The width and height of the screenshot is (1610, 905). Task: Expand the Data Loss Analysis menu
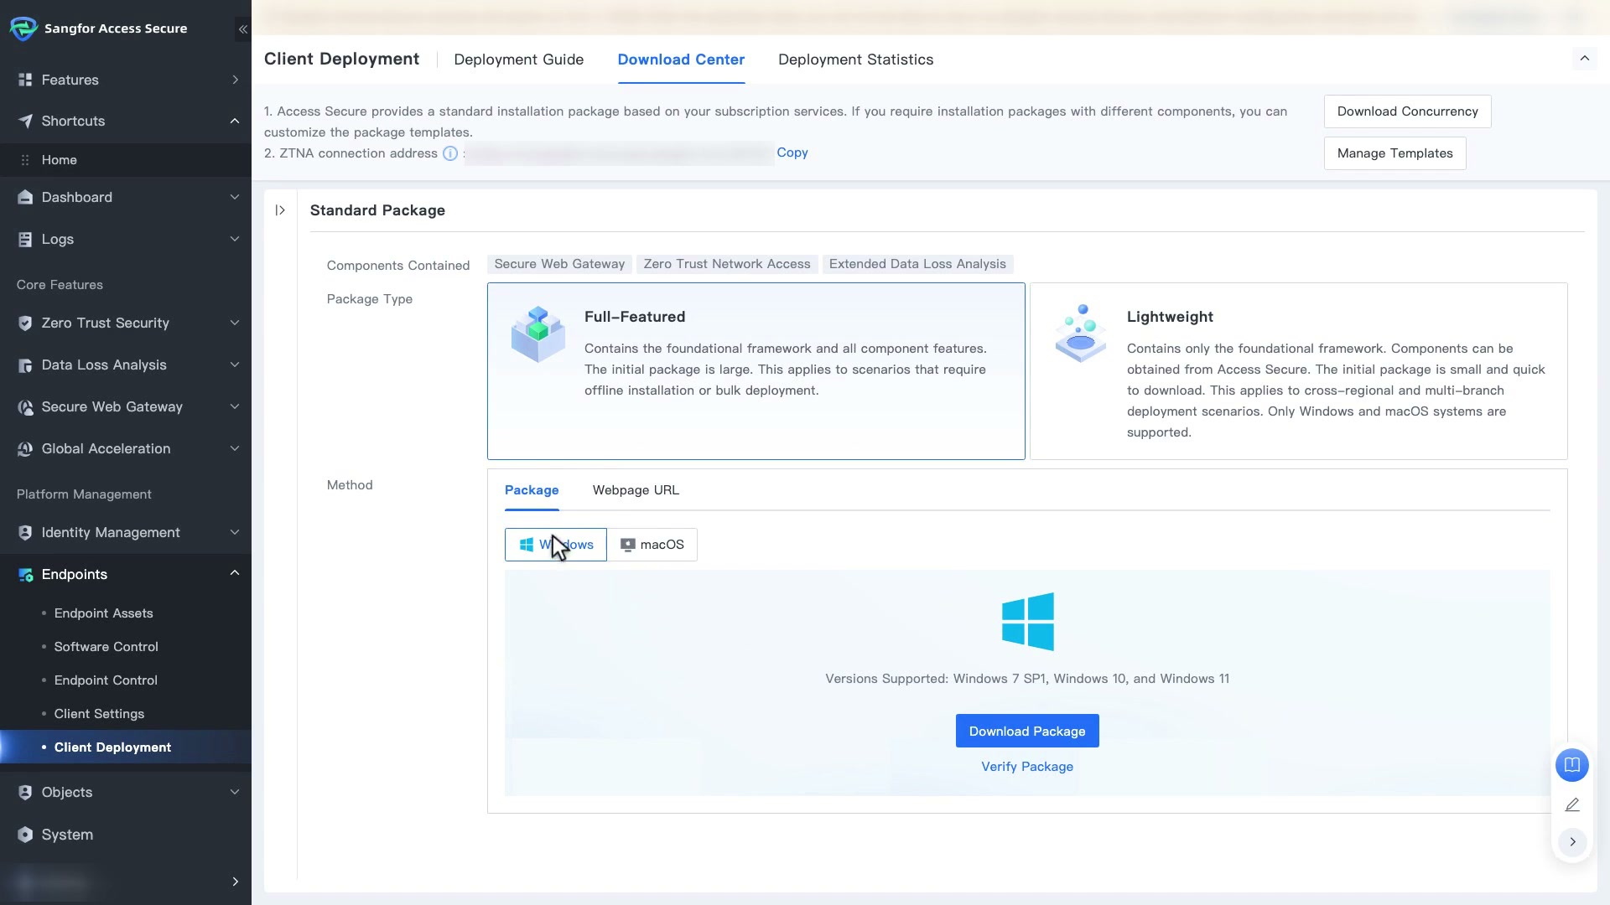(235, 365)
